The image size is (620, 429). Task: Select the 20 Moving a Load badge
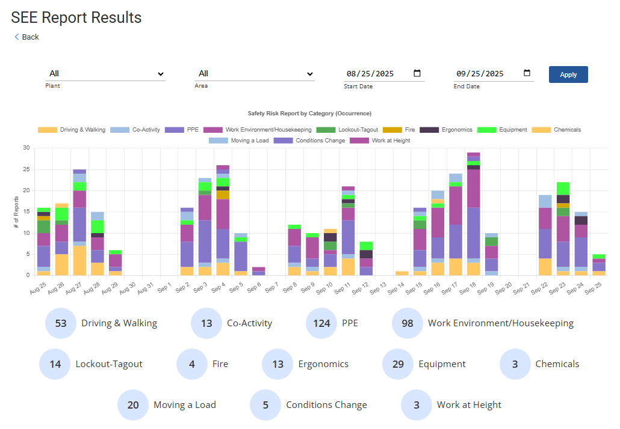[133, 405]
